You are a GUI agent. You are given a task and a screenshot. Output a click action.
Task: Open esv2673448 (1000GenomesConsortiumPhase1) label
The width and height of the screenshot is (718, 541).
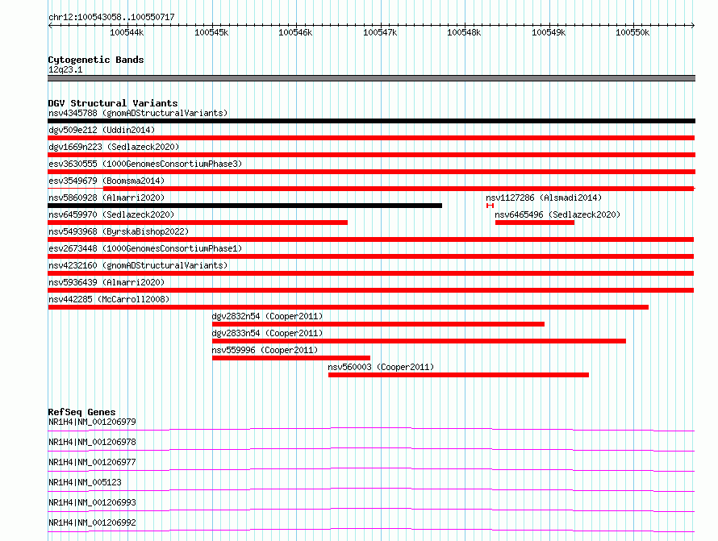click(x=145, y=248)
